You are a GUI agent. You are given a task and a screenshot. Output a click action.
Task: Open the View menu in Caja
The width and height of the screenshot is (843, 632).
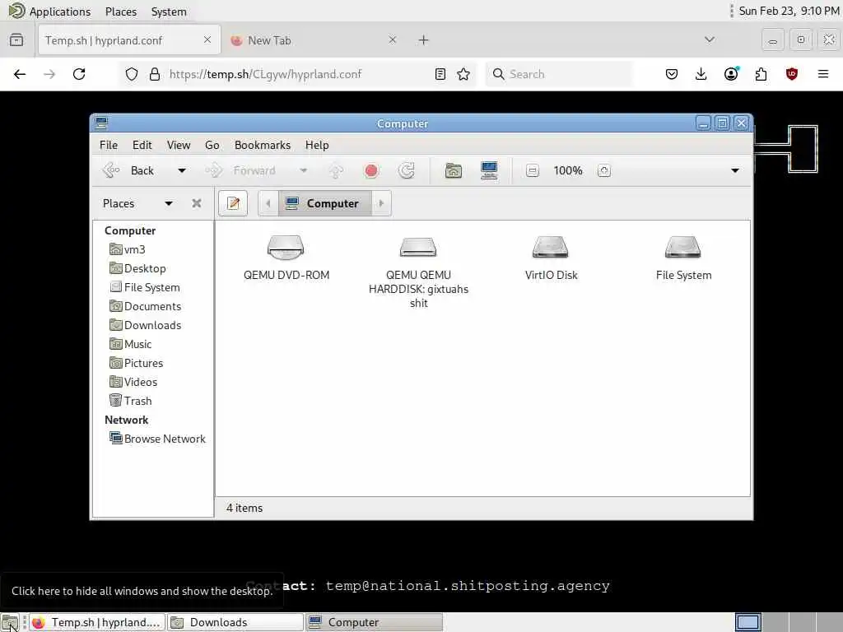point(179,145)
